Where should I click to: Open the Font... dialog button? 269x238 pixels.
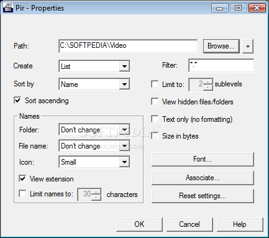tap(203, 159)
